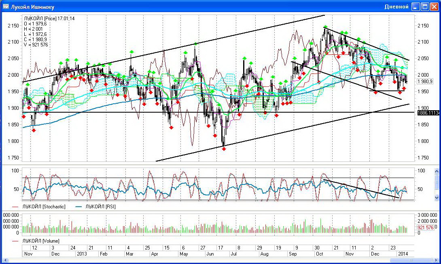Click the indicator pane scroll up arrow
This screenshot has width=441, height=264.
tap(437, 171)
